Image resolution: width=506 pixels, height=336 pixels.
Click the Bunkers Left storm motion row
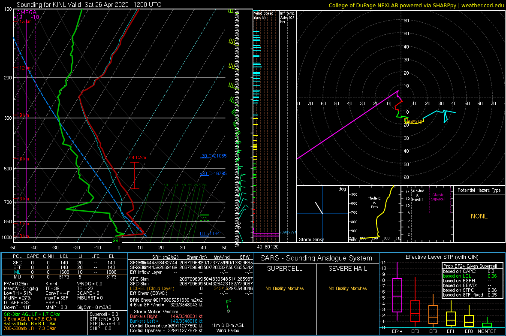coord(166,321)
